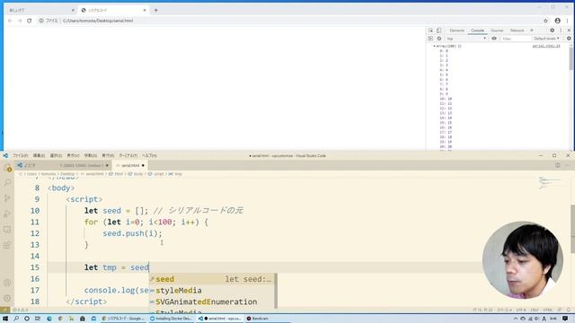Screen dimensions: 575x323
Task: Open Chrome three-dot menu
Action: [568, 21]
